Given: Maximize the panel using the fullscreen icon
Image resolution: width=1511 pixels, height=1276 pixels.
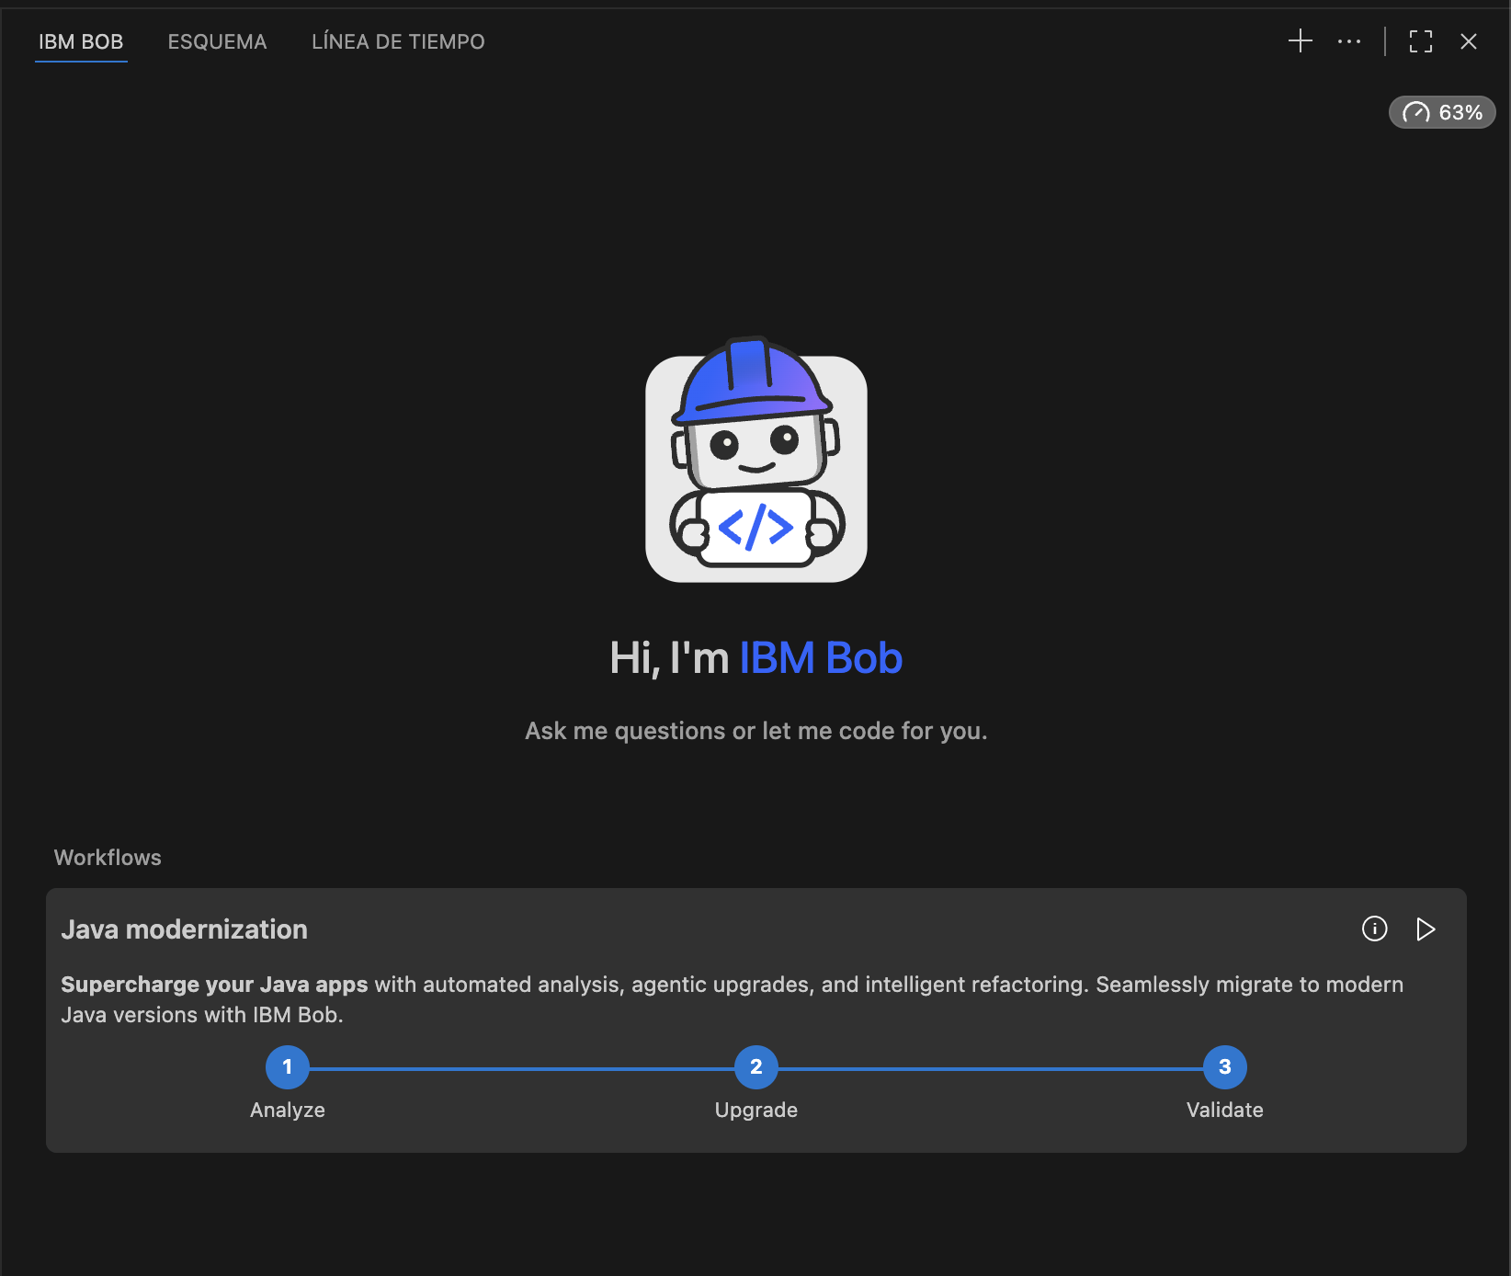Looking at the screenshot, I should click(x=1420, y=41).
